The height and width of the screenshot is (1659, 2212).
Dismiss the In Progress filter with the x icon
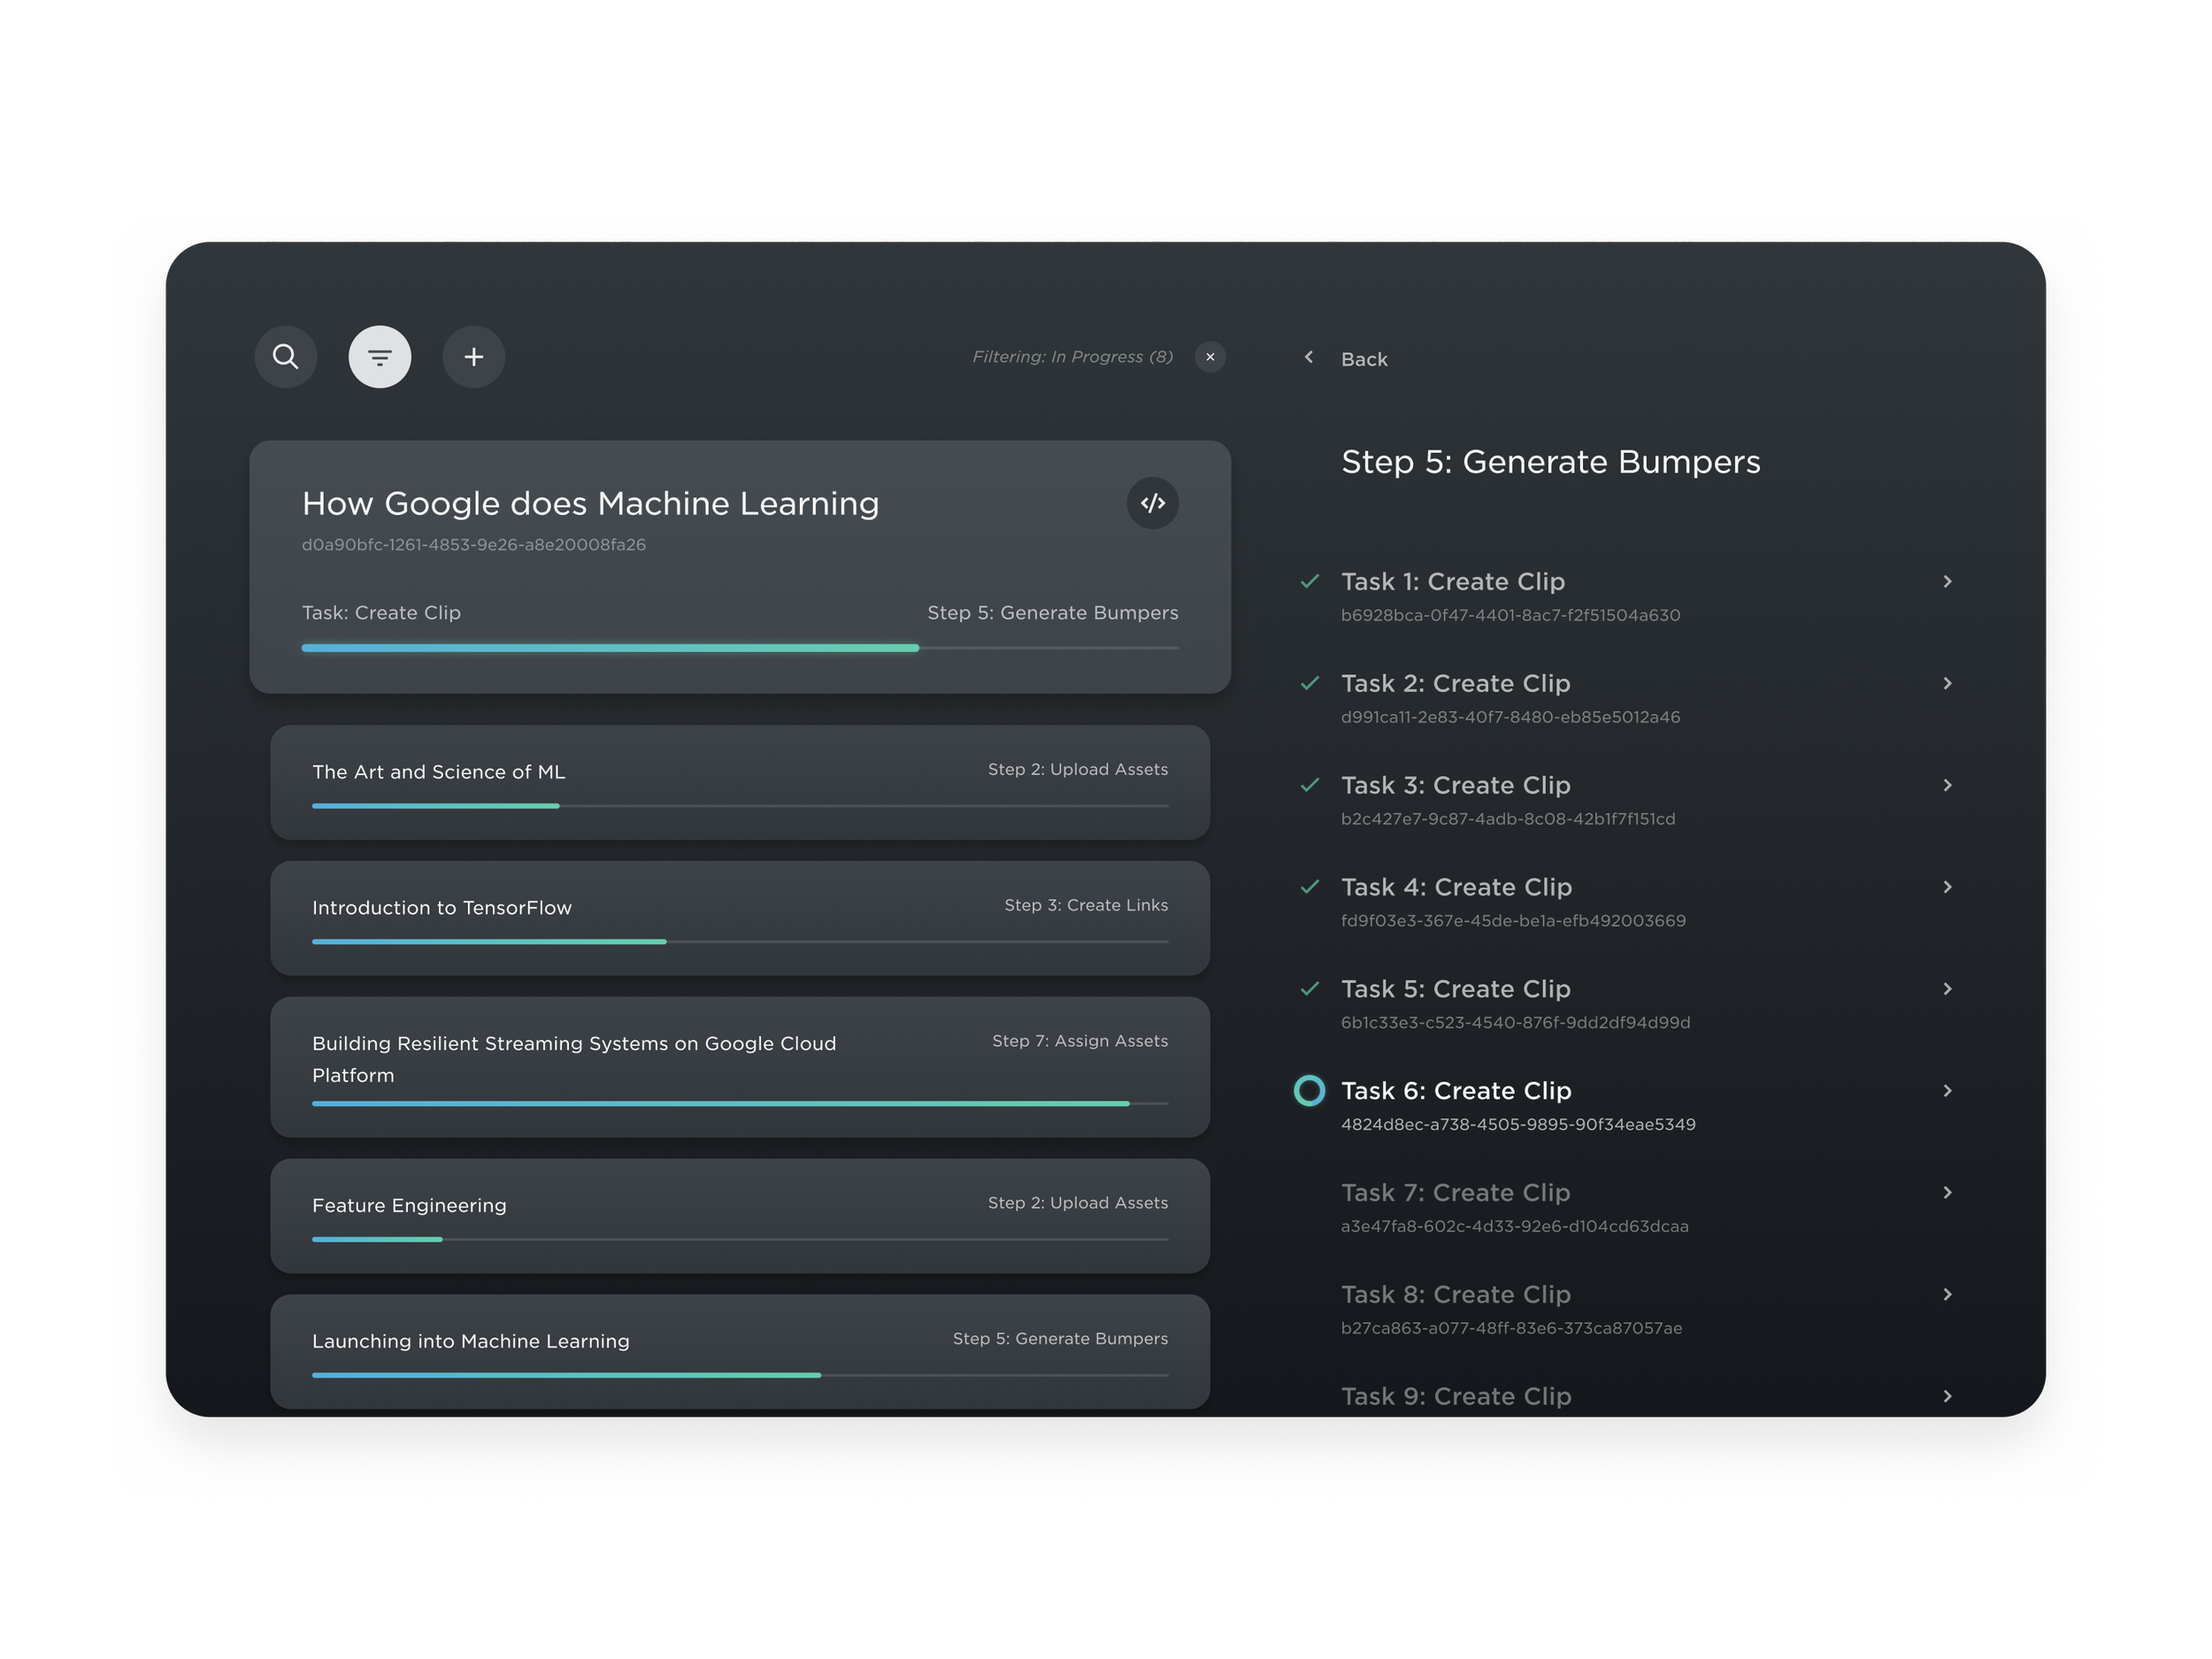point(1210,357)
